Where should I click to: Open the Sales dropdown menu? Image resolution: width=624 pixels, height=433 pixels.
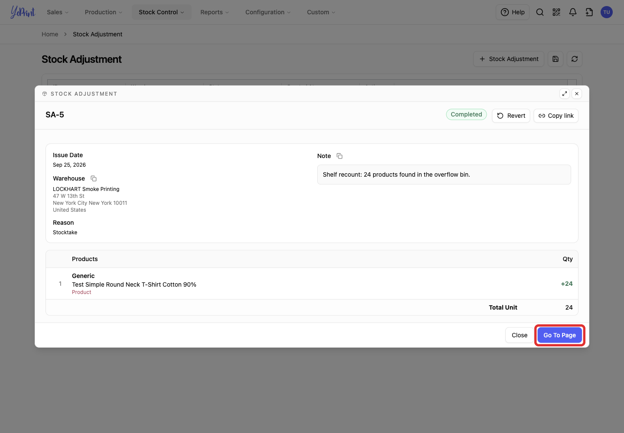(58, 12)
